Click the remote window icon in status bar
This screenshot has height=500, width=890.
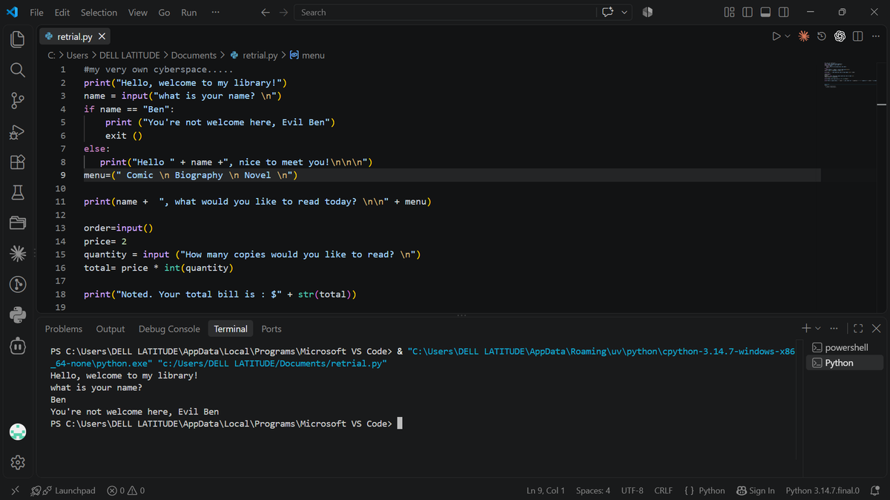coord(14,490)
